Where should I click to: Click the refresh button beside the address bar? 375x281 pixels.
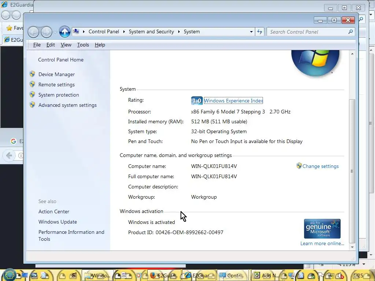click(x=260, y=32)
